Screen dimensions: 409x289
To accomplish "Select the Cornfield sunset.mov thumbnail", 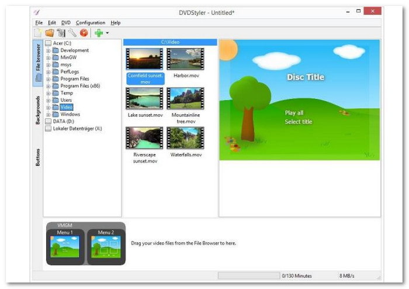I will click(x=144, y=59).
